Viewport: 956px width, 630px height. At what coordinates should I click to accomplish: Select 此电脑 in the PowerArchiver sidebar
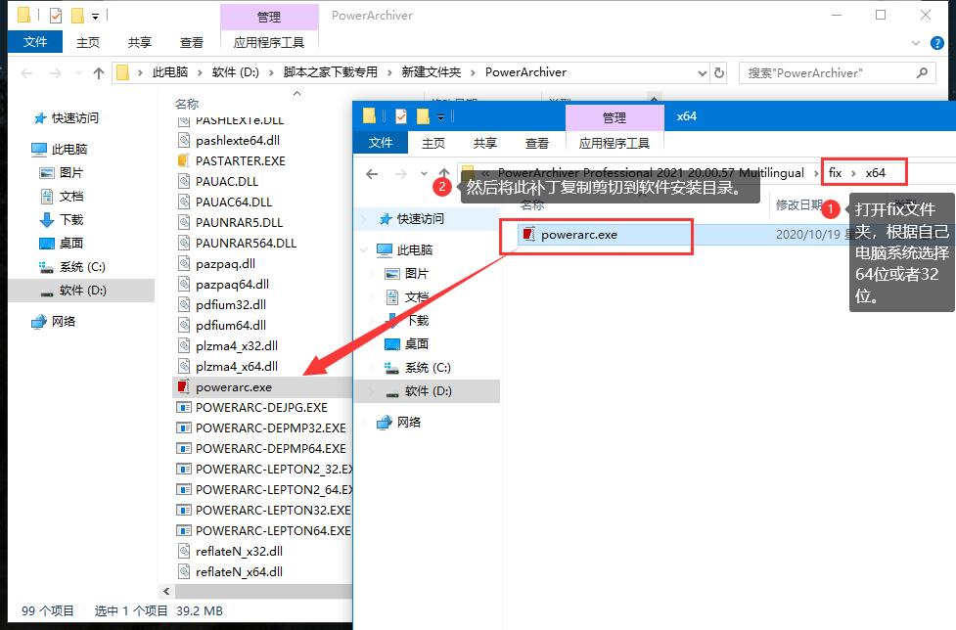68,150
